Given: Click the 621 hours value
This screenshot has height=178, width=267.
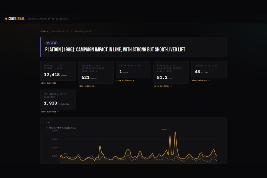Looking at the screenshot, I should pyautogui.click(x=89, y=77).
